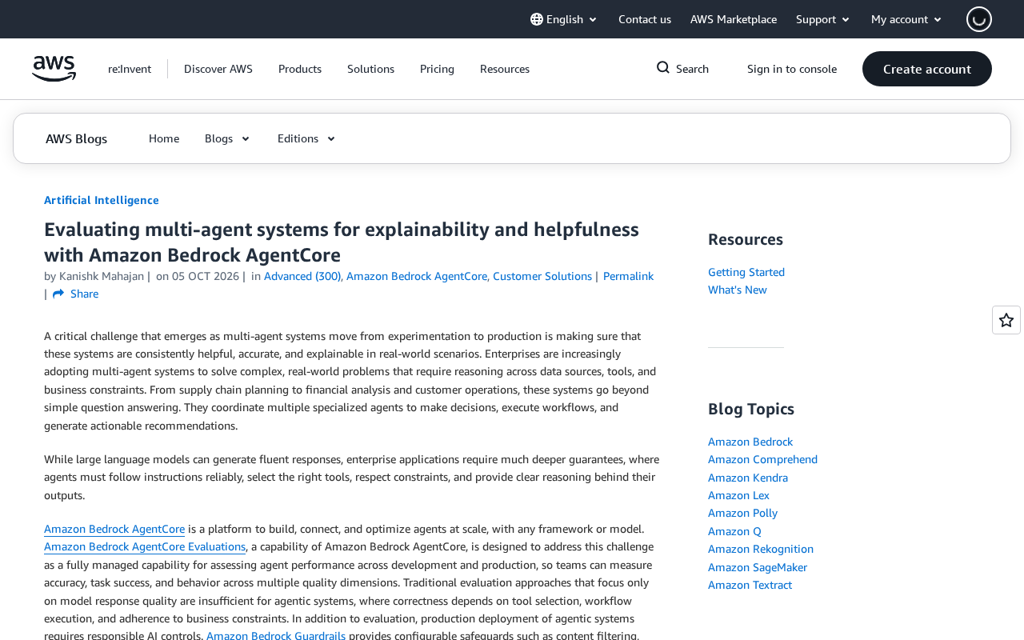
Task: Click the loading profile circle icon
Action: coord(979,19)
